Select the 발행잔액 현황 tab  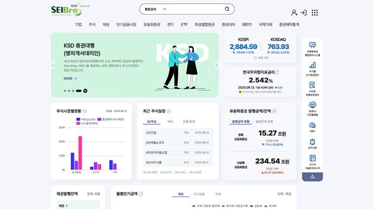(x=264, y=122)
